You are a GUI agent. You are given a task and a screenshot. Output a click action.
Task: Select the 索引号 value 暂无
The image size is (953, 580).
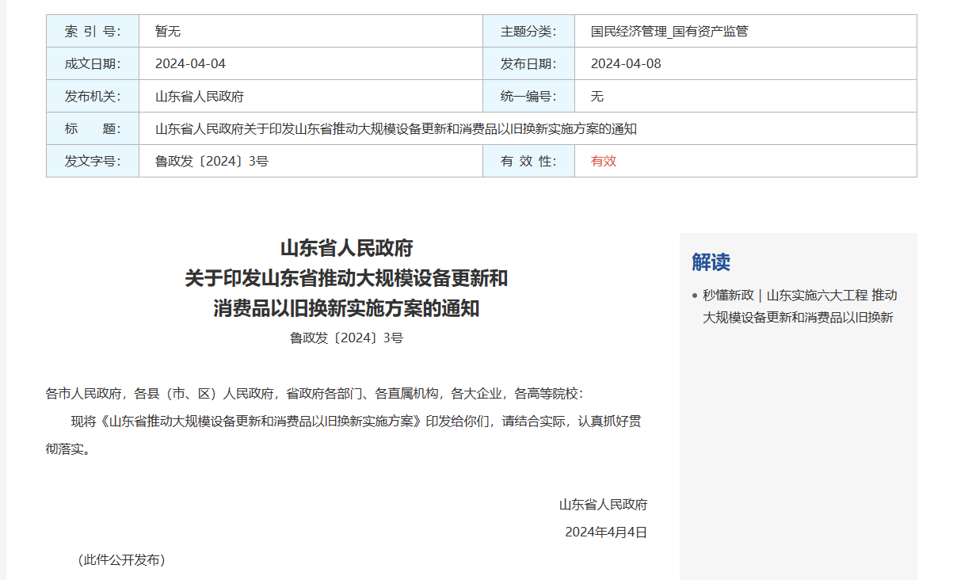click(x=168, y=32)
